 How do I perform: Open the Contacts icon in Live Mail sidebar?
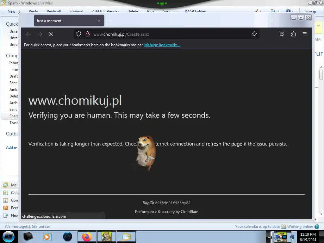click(x=6, y=200)
